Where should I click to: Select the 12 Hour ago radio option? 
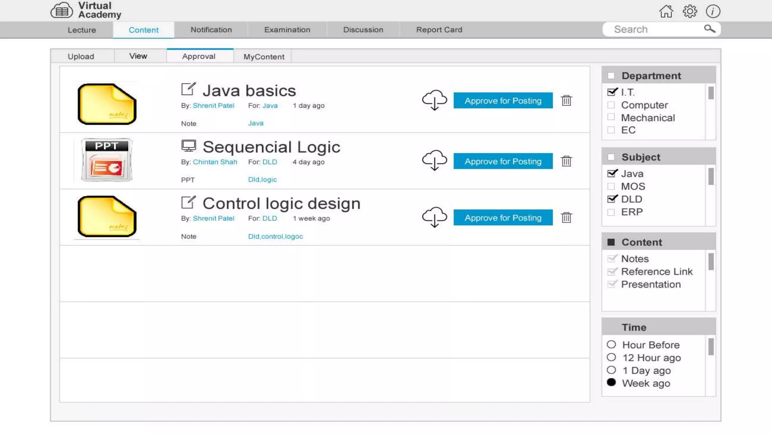click(611, 357)
